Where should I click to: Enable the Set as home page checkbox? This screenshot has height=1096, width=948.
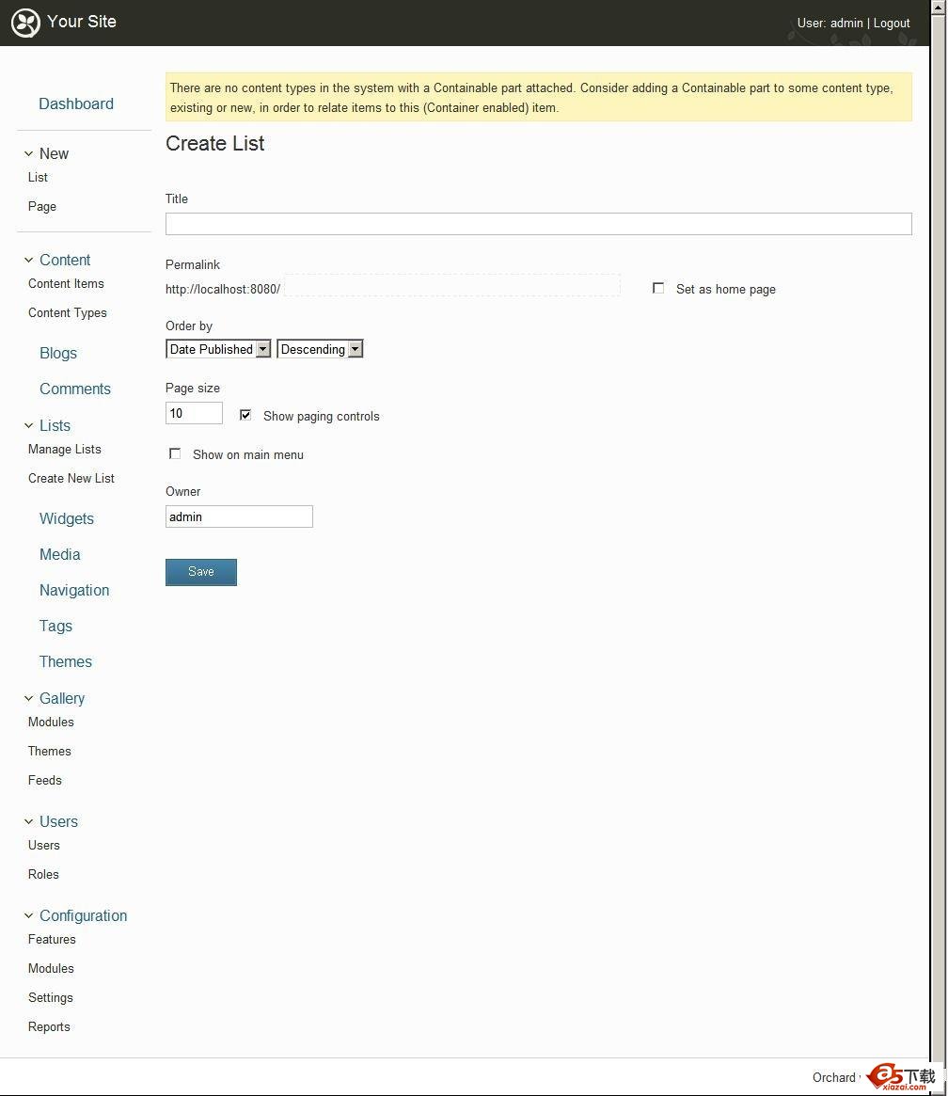coord(658,288)
